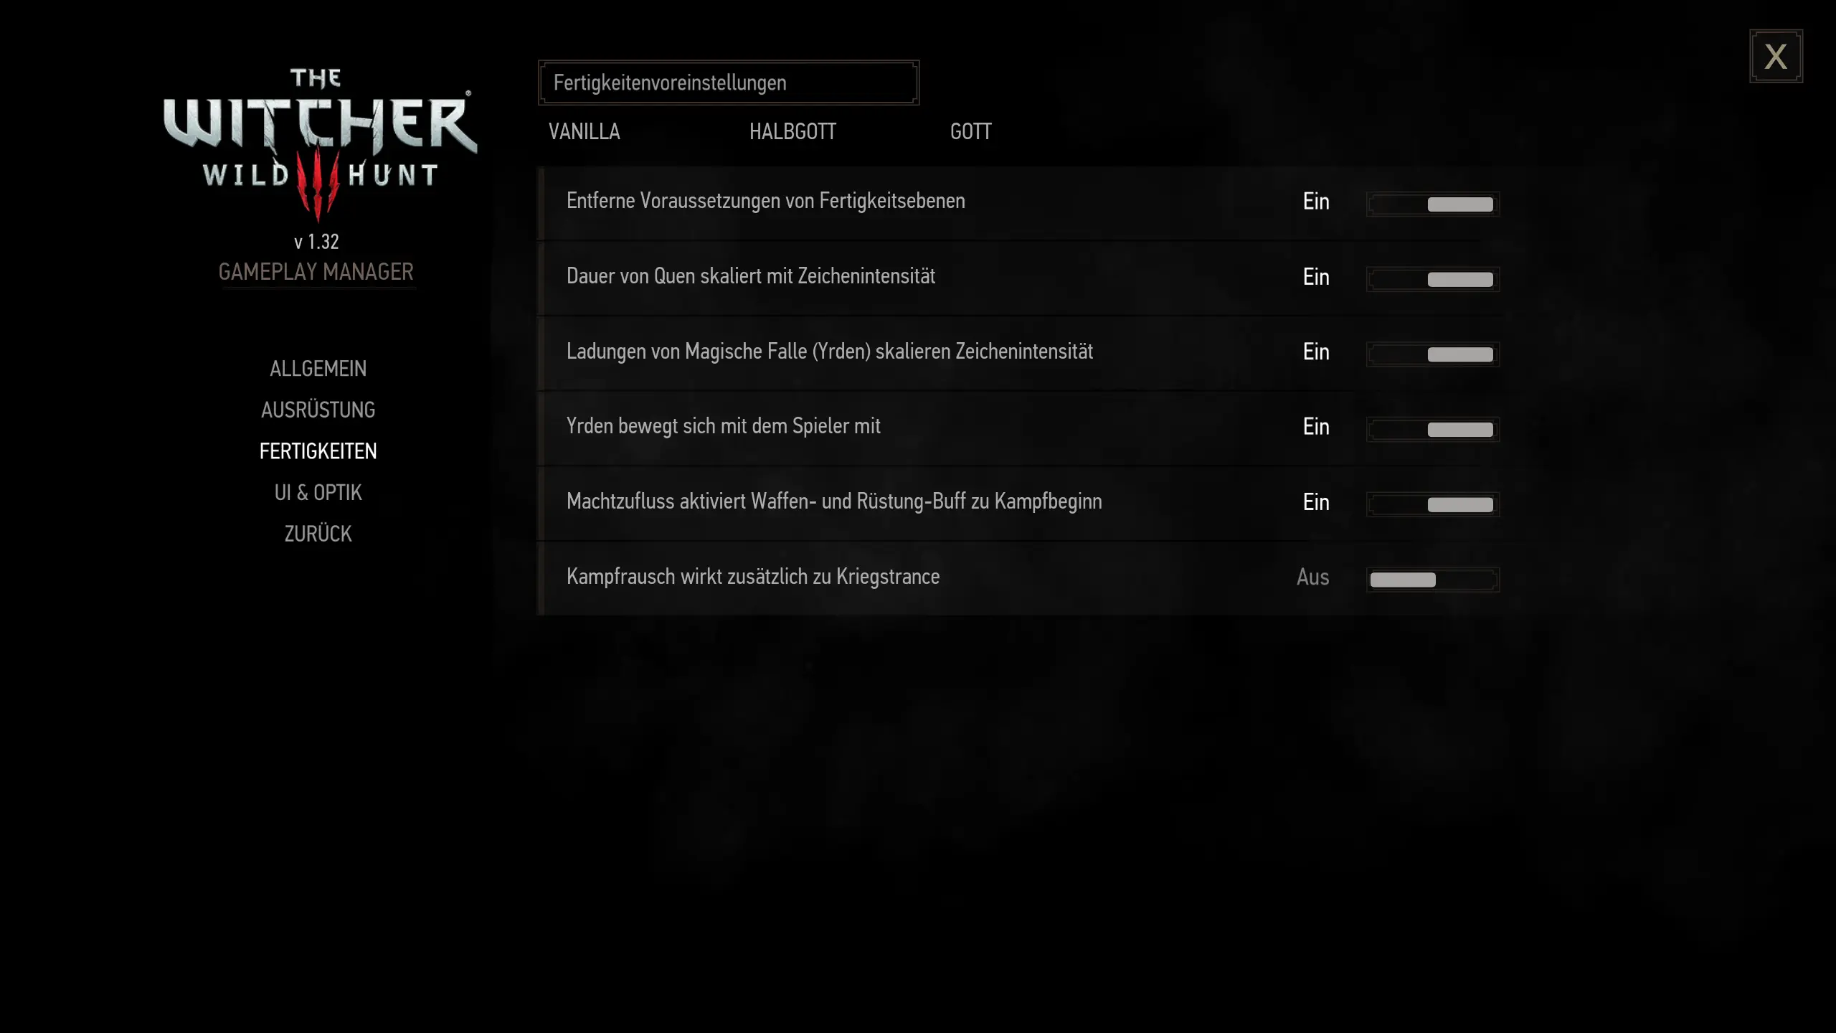Select the HALBGOTT preset tab
This screenshot has width=1836, height=1033.
point(792,131)
